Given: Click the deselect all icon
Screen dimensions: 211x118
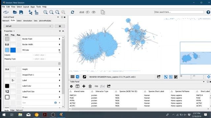Looking at the screenshot, I should pyautogui.click(x=171, y=77).
